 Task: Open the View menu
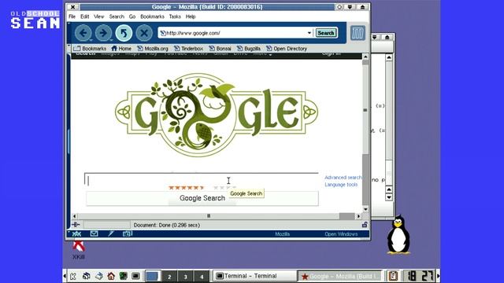[x=98, y=17]
